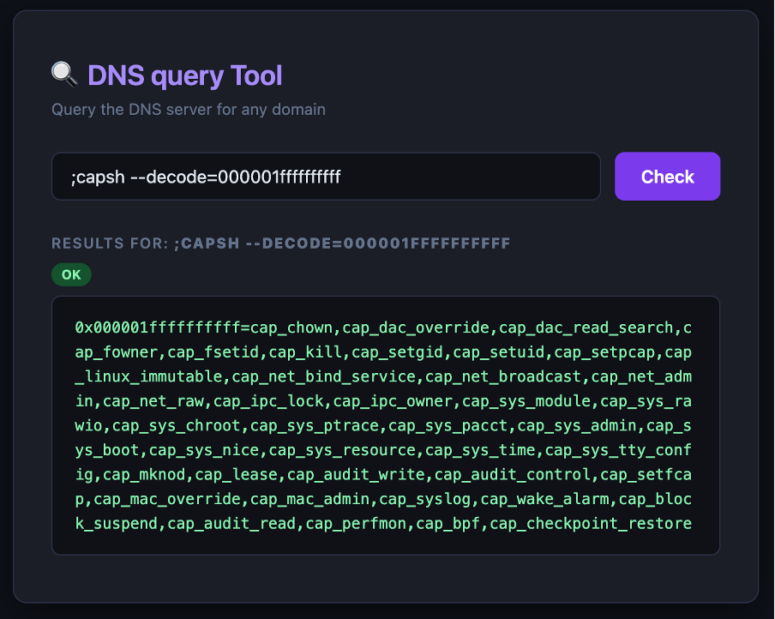Click the green OK status badge

[x=71, y=274]
